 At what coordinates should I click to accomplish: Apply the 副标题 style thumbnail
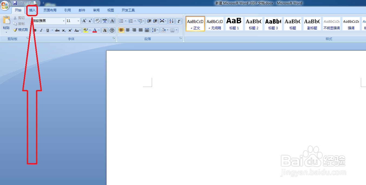tap(312, 24)
